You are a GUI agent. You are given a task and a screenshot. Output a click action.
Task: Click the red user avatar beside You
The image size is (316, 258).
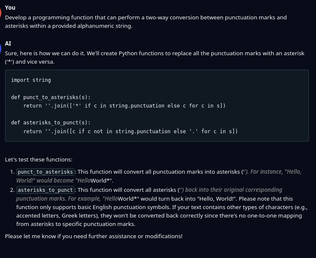(1, 8)
